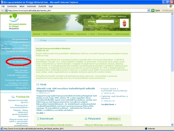Click the További hírek link

109,104
